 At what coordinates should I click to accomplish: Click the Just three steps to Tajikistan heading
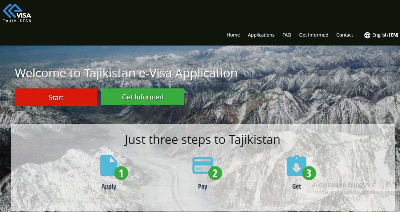coord(202,140)
